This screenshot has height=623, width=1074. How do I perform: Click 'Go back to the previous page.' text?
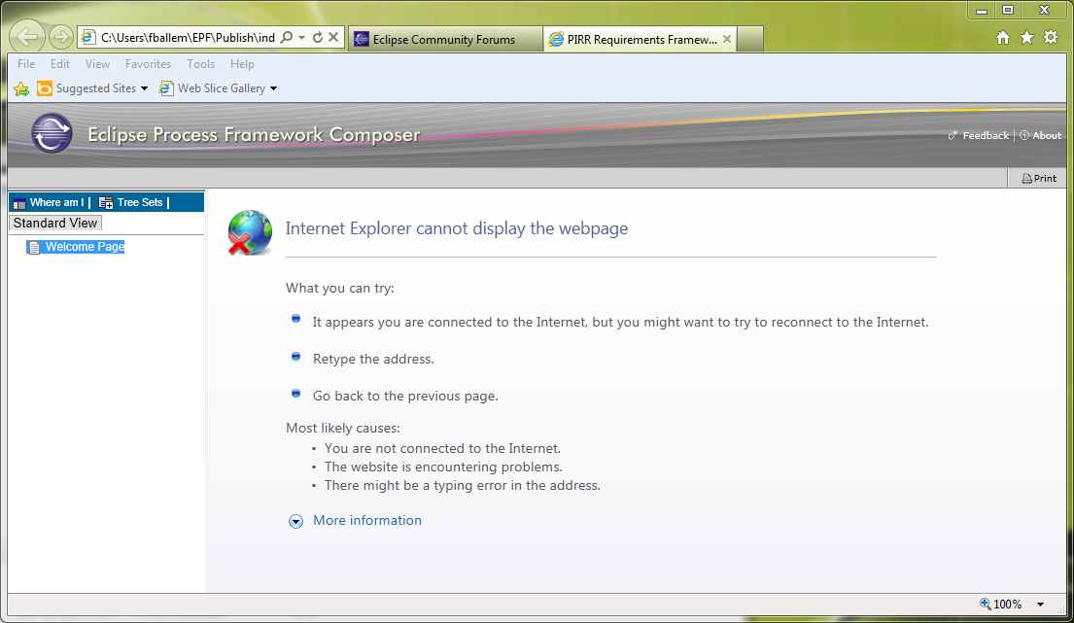click(x=405, y=396)
